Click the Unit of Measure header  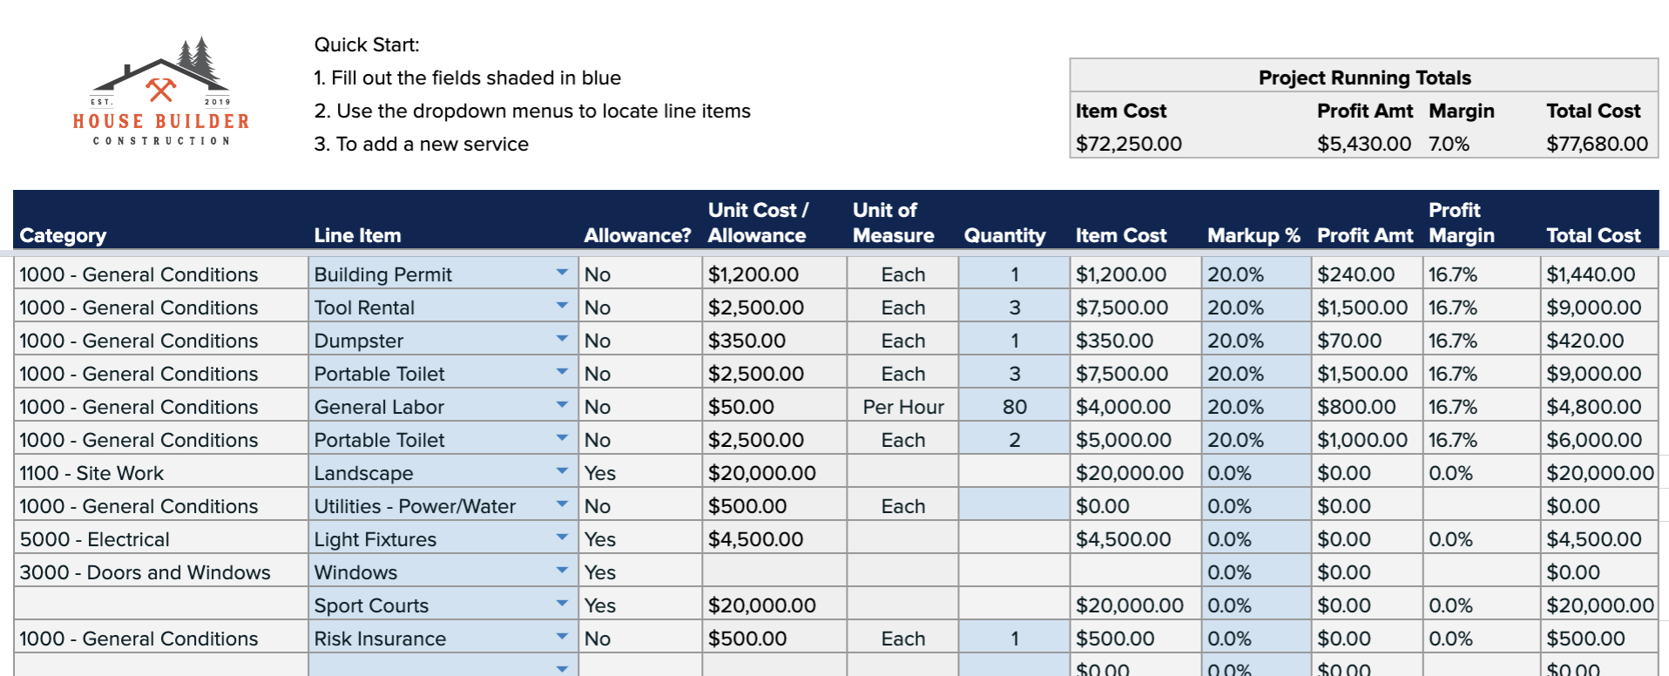[893, 222]
